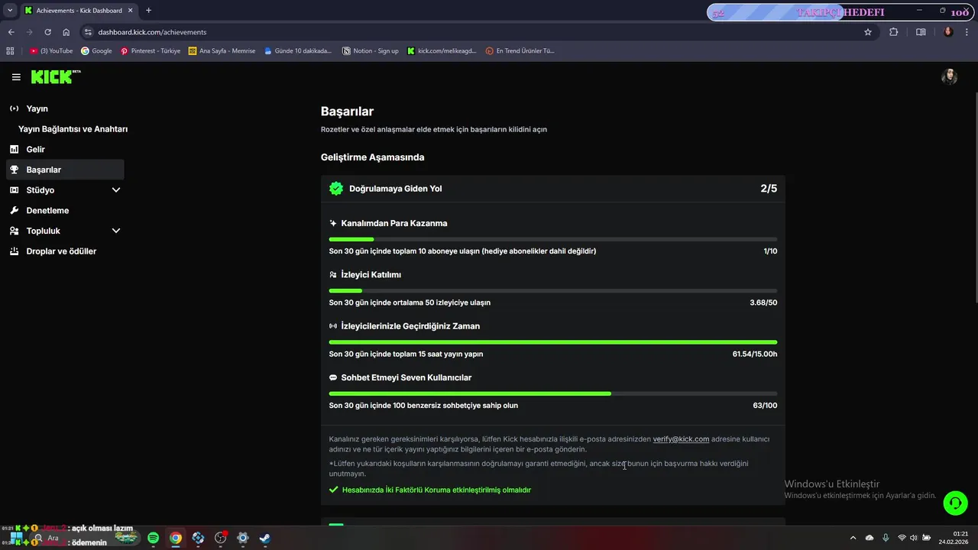Click the Kick logo
The image size is (978, 550).
(55, 76)
